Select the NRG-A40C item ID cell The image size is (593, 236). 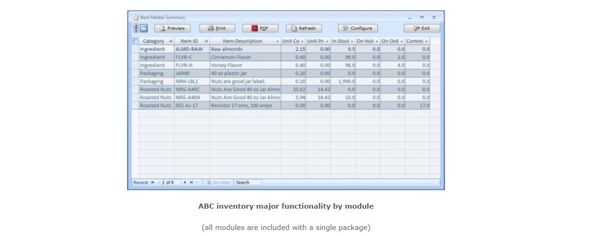tap(192, 89)
